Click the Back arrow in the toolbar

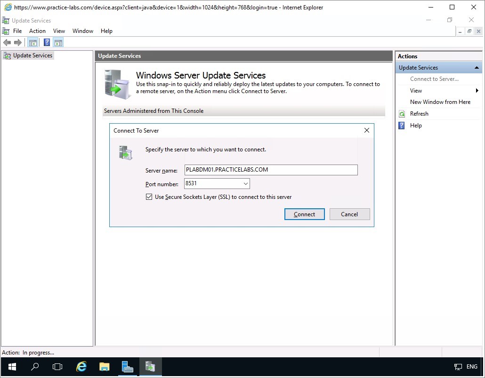7,43
